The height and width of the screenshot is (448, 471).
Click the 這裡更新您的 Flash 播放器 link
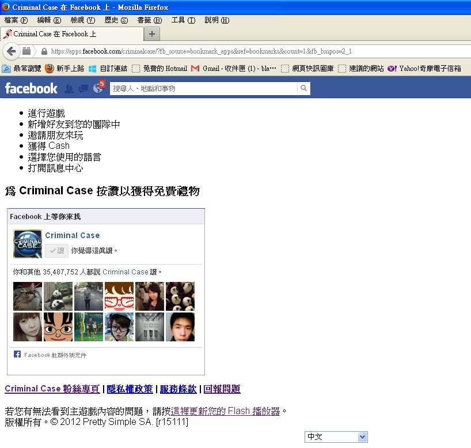[225, 411]
